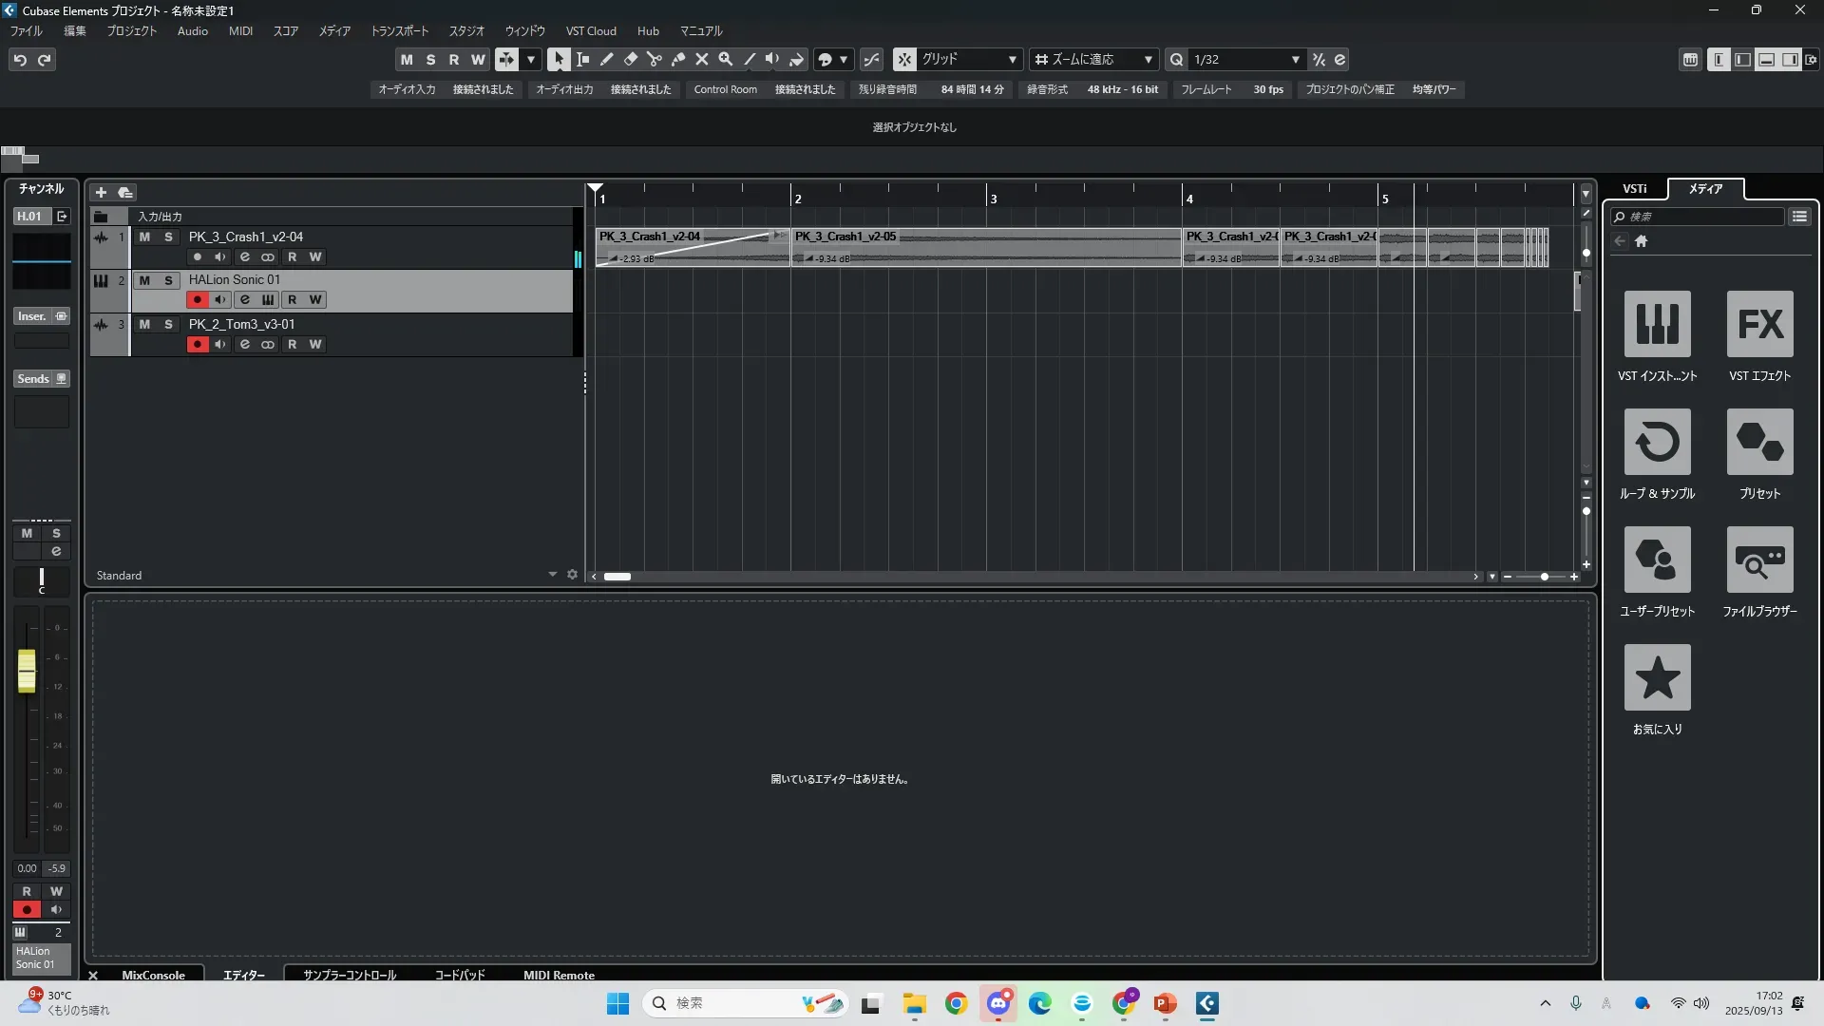Select the Glue tool
The height and width of the screenshot is (1026, 1824).
(678, 59)
